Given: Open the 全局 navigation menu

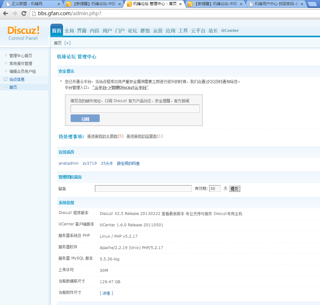Looking at the screenshot, I should (x=69, y=31).
